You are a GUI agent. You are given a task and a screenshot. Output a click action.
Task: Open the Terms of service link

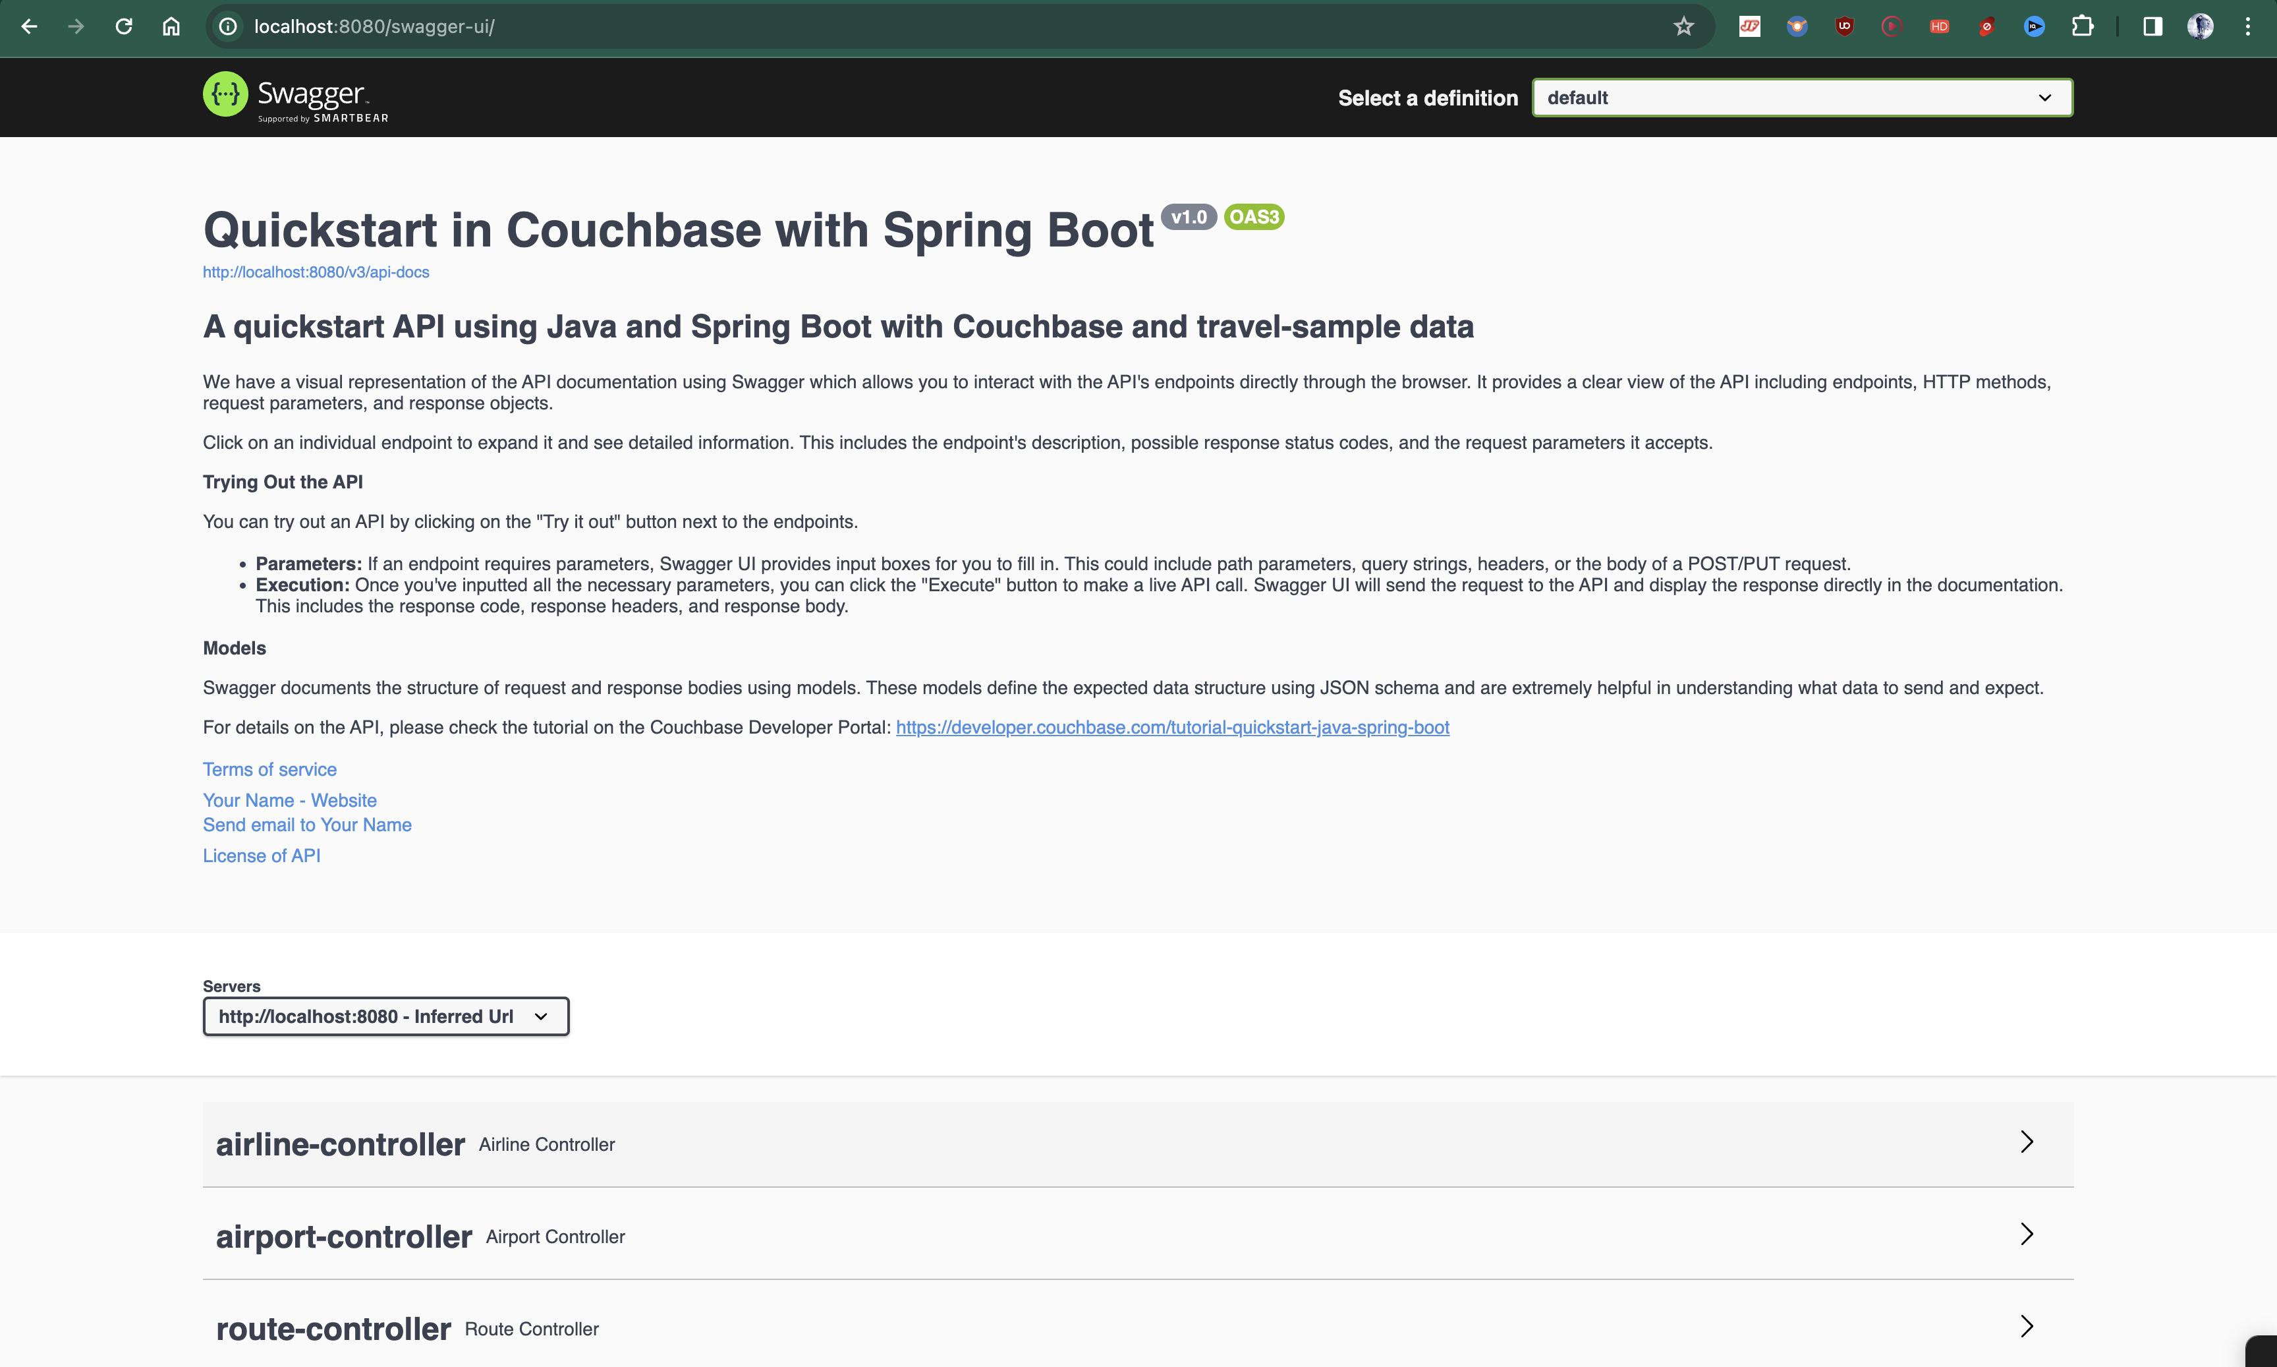click(269, 769)
